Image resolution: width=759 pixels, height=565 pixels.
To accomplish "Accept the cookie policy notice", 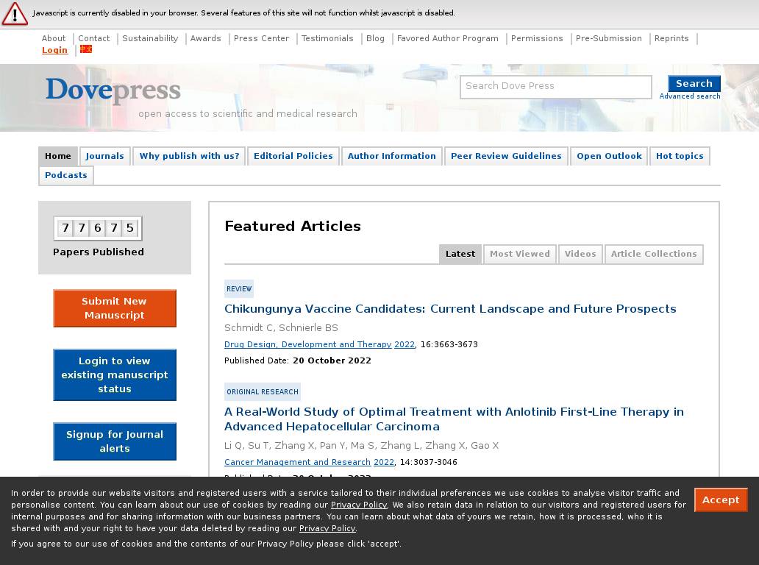I will [x=720, y=500].
